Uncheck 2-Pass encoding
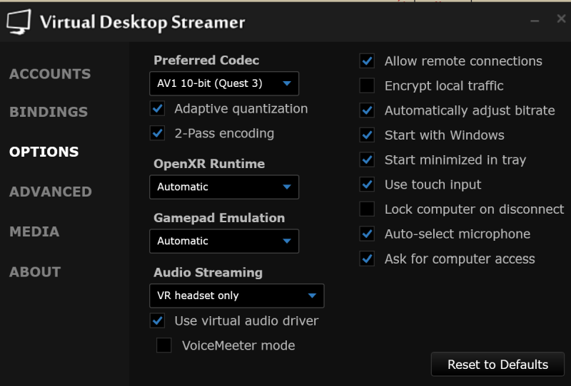The height and width of the screenshot is (386, 571). 158,133
